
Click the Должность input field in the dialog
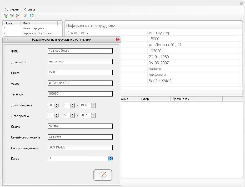(80, 62)
